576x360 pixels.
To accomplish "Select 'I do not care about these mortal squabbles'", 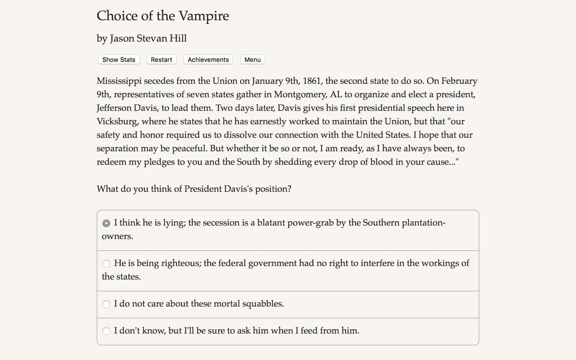I will click(x=199, y=304).
